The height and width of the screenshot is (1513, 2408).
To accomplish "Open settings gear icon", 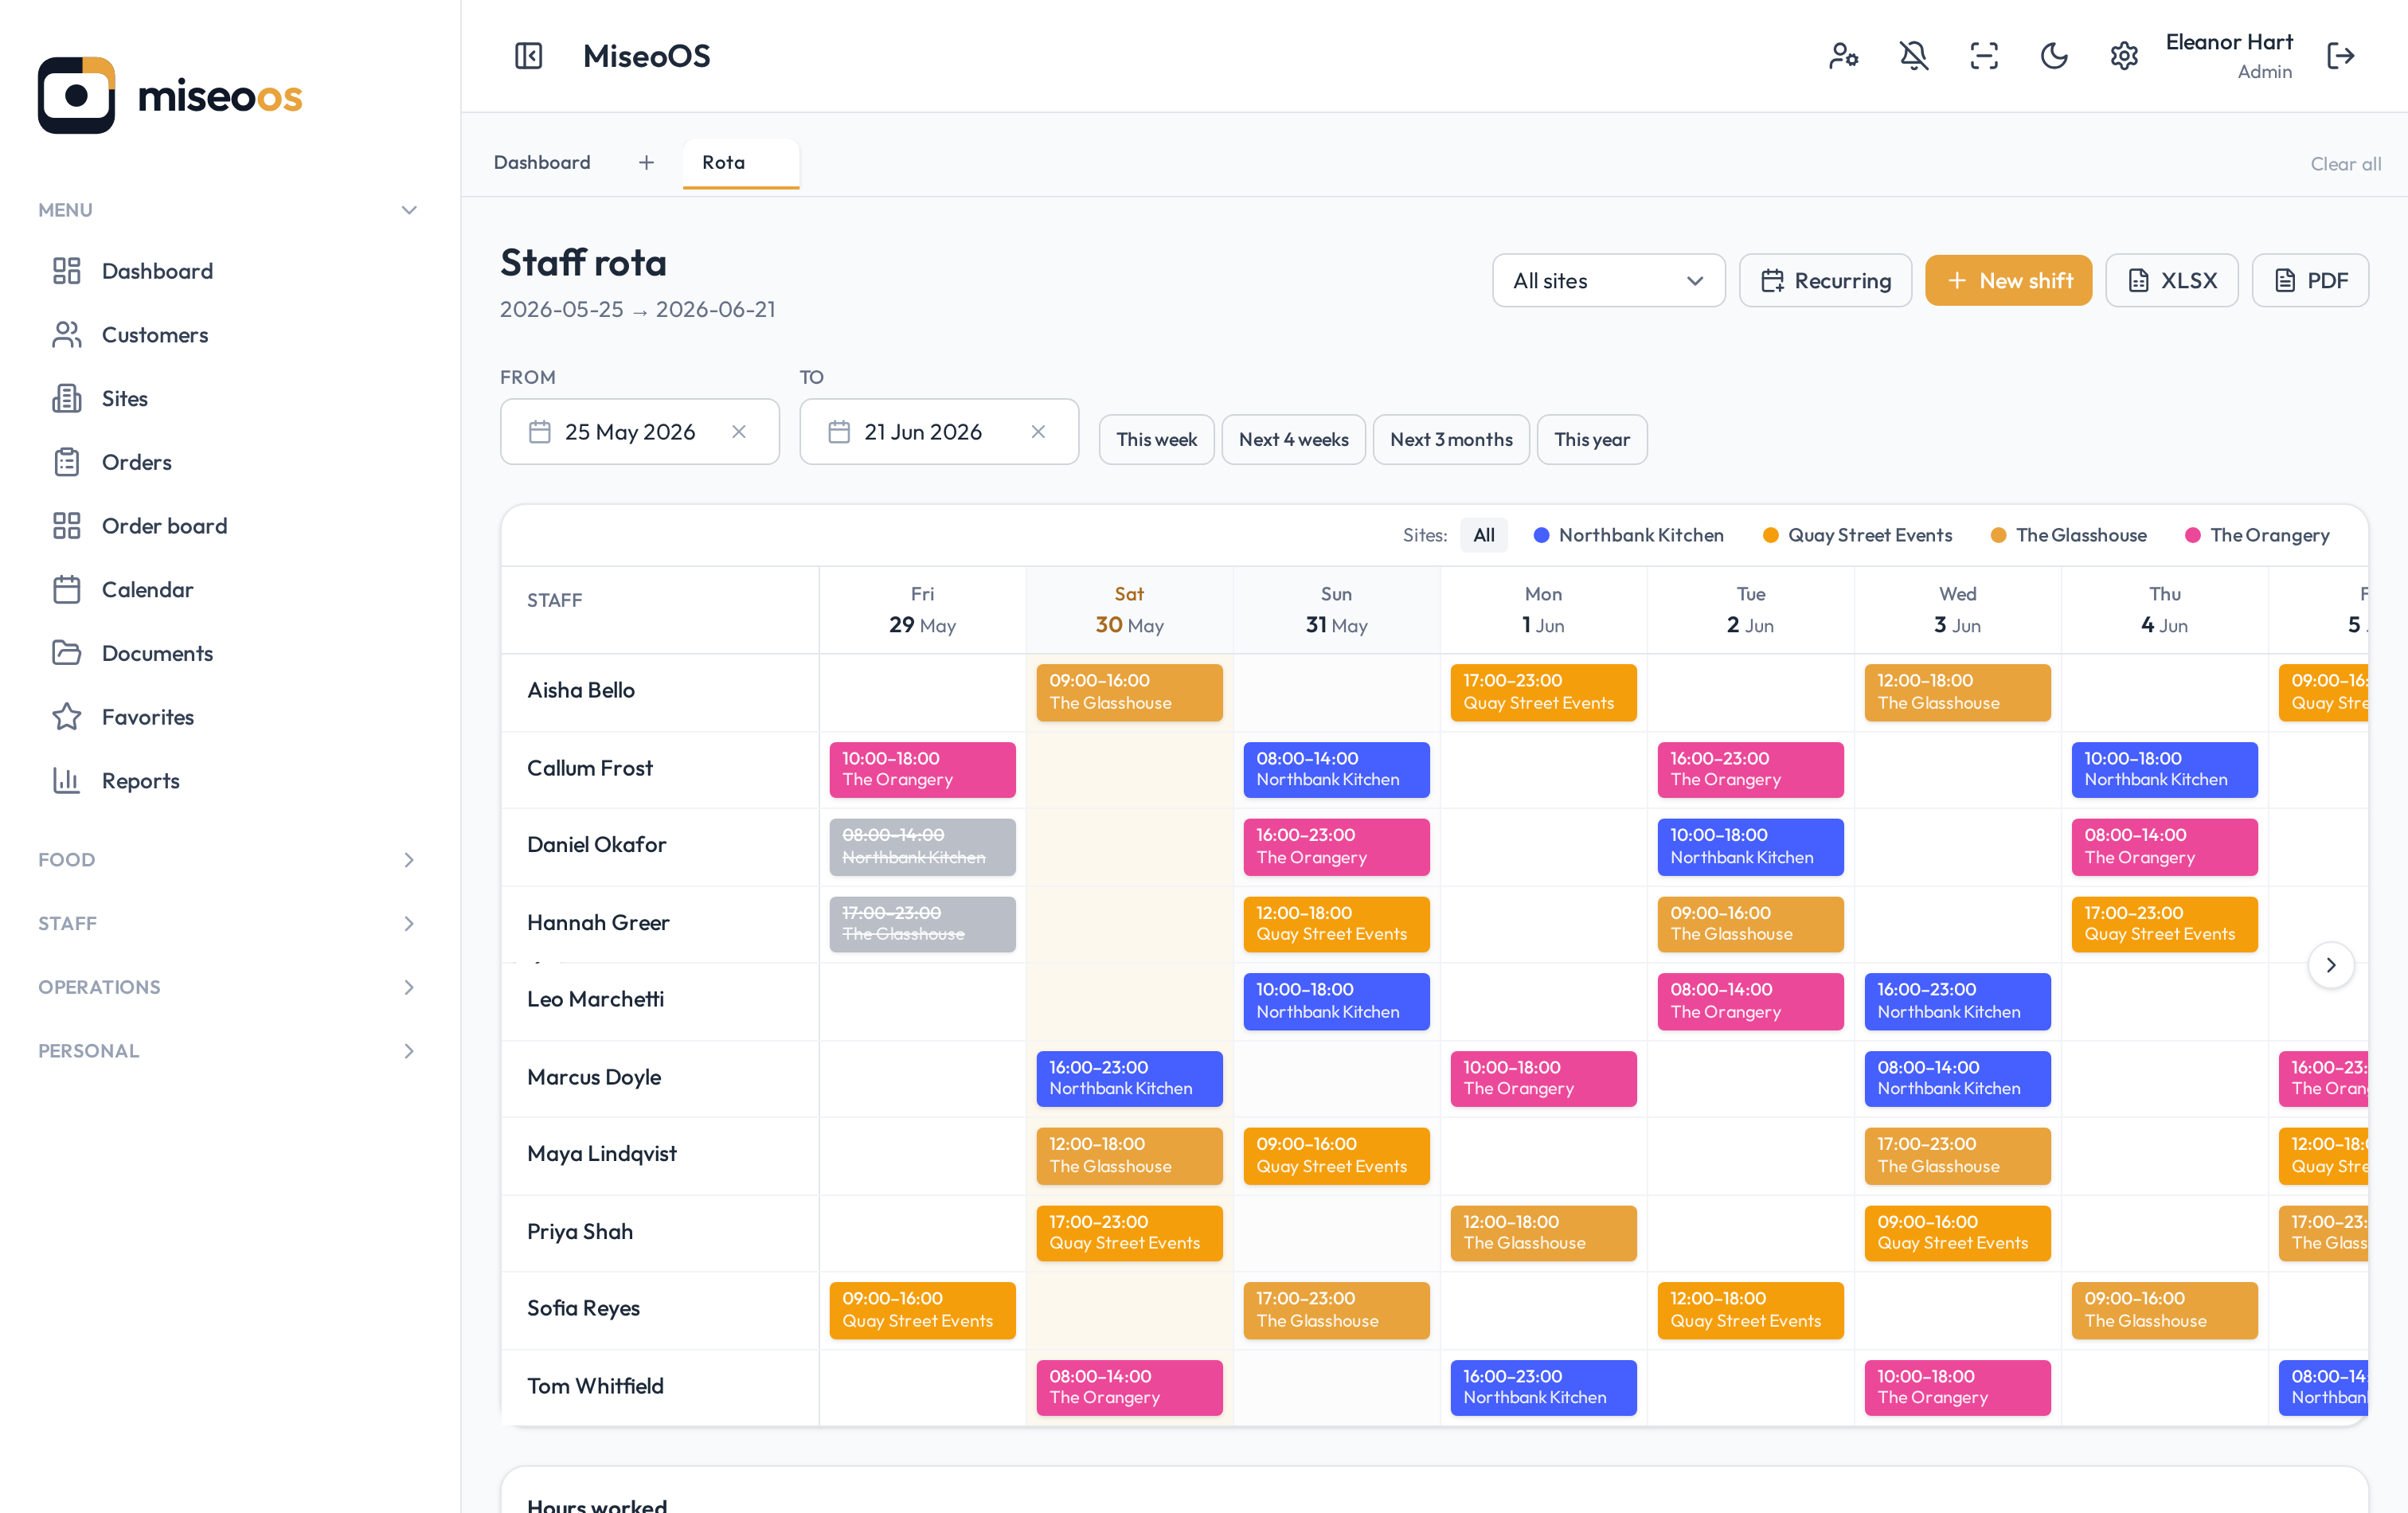I will tap(2124, 56).
